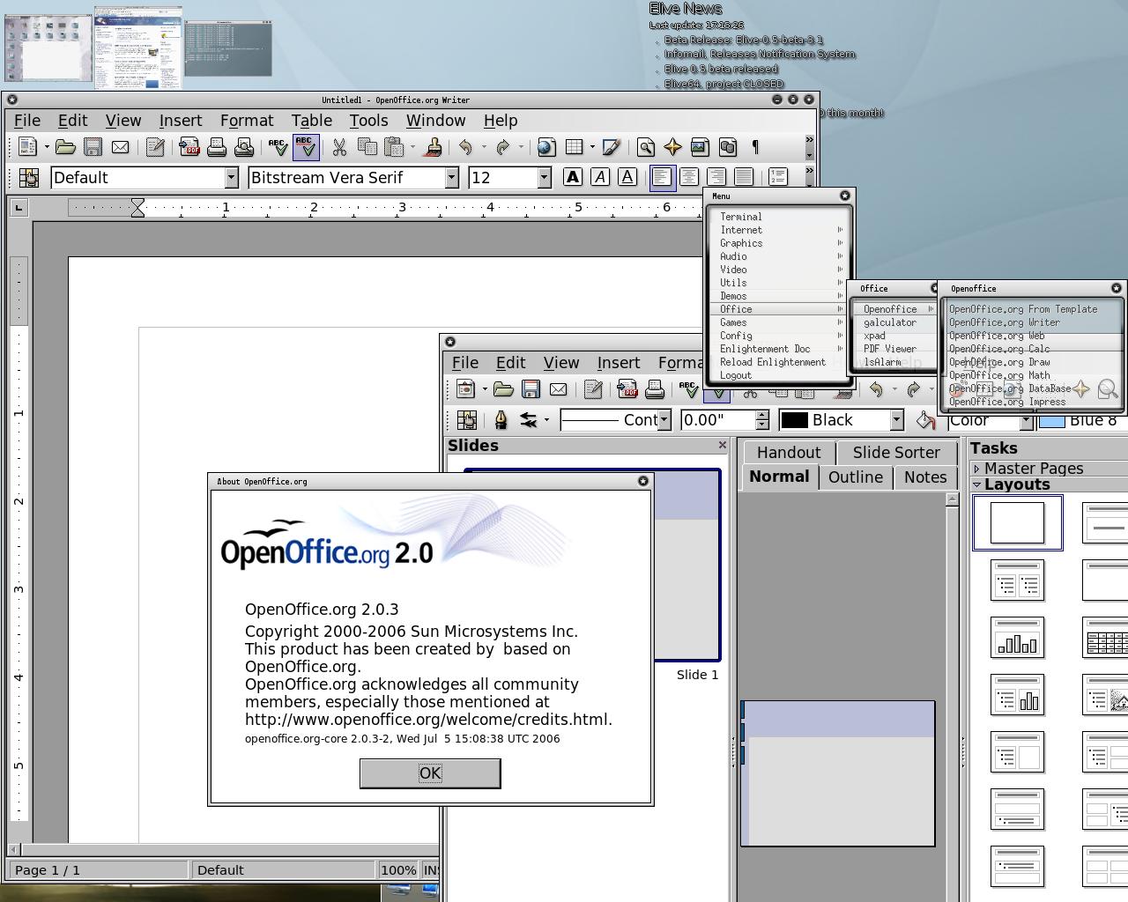Enable Centered alignment in Writer
This screenshot has height=902, width=1128.
(x=689, y=177)
